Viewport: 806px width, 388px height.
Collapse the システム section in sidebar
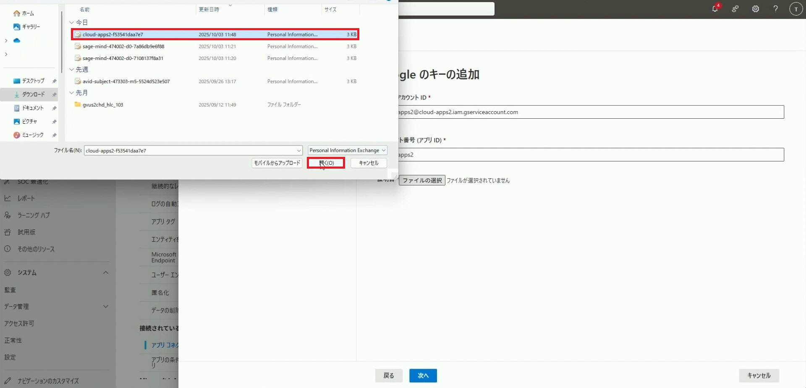tap(105, 273)
